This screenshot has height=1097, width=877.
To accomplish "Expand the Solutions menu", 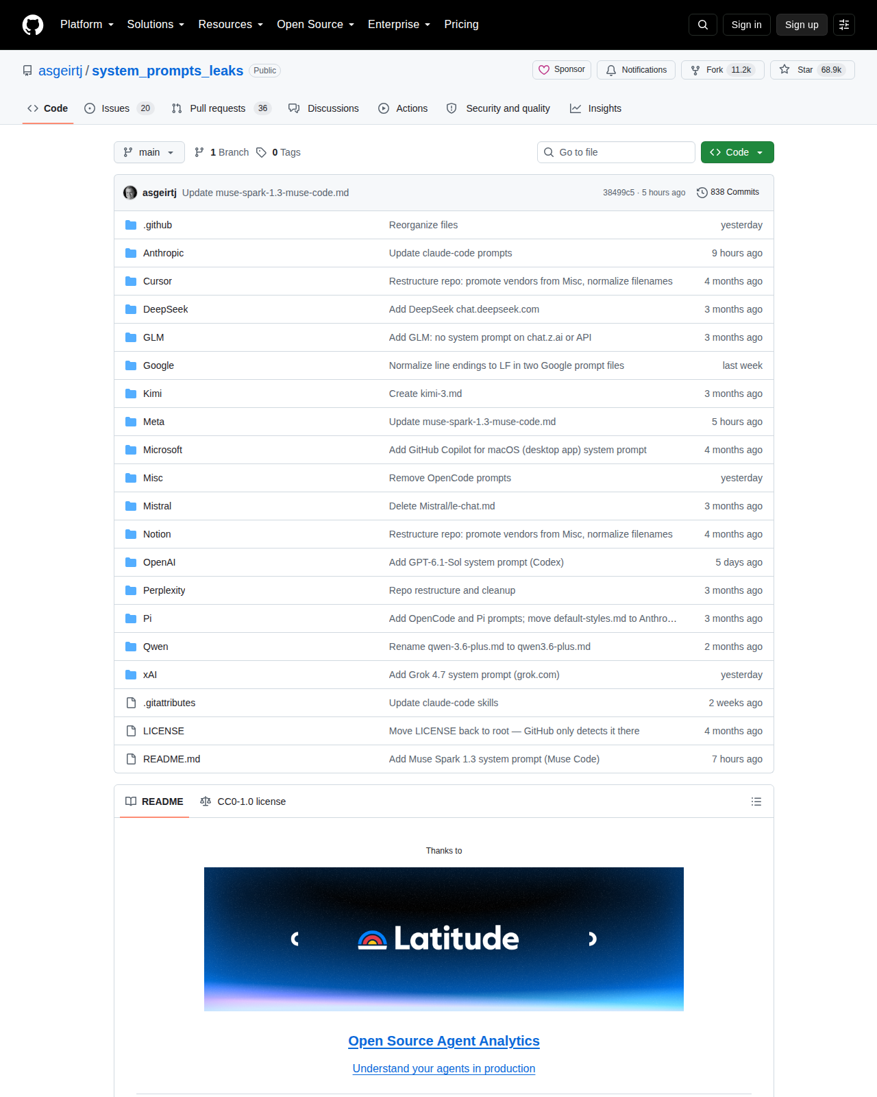I will click(x=156, y=25).
